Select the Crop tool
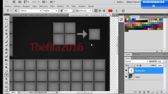Screen dimensions: 168x94 [x=7, y=34]
